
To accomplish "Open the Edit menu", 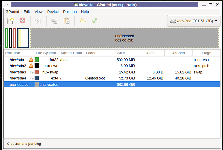I will (27, 12).
